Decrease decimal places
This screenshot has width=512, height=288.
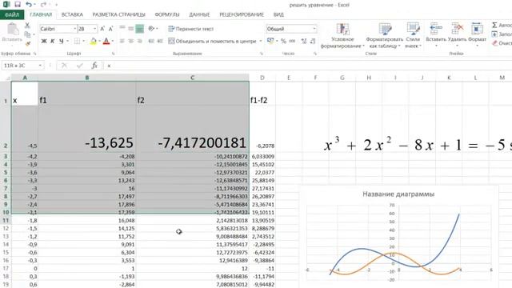click(313, 41)
